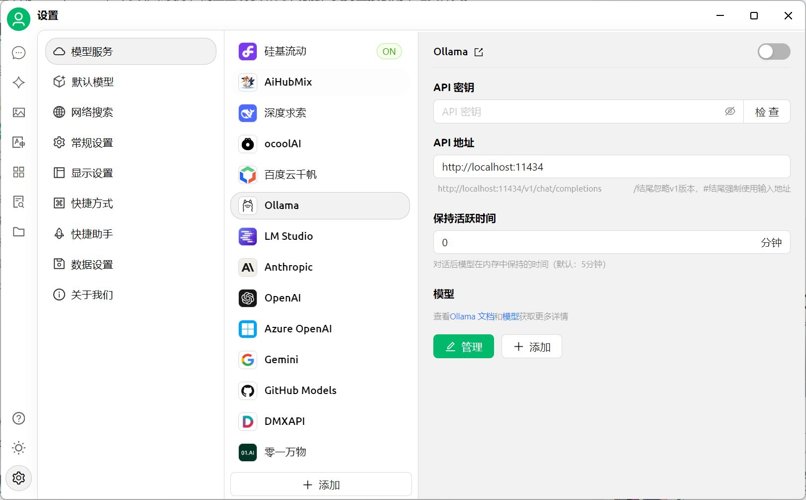Image resolution: width=806 pixels, height=500 pixels.
Task: Open 快捷助手 settings section
Action: [x=131, y=233]
